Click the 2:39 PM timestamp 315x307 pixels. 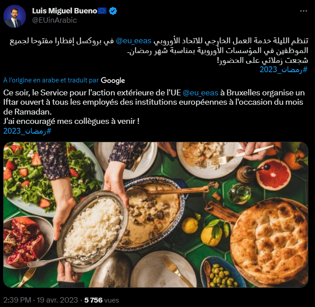[17, 300]
